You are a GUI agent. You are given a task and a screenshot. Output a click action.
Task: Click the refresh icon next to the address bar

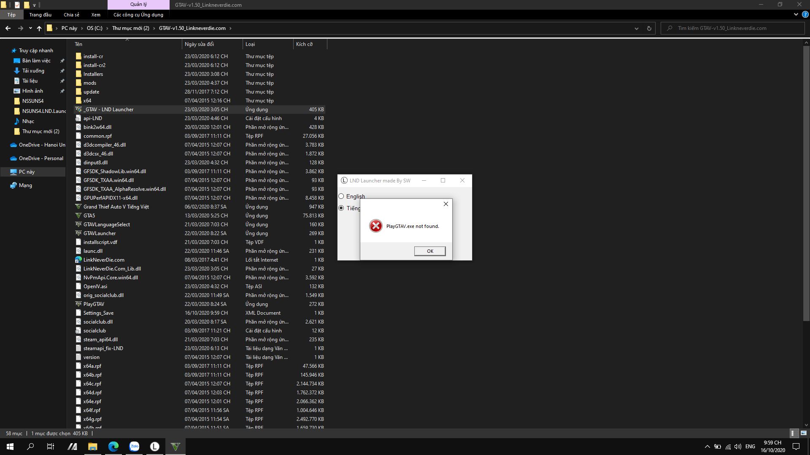[649, 28]
